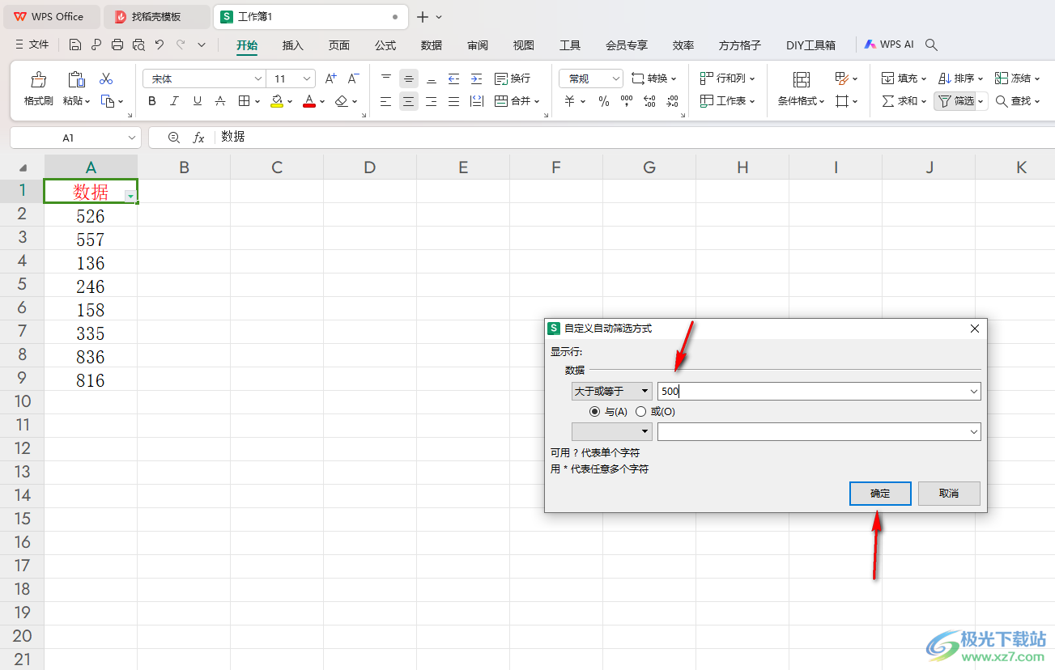The image size is (1055, 670).
Task: Toggle the vertical center alignment button
Action: coord(409,78)
